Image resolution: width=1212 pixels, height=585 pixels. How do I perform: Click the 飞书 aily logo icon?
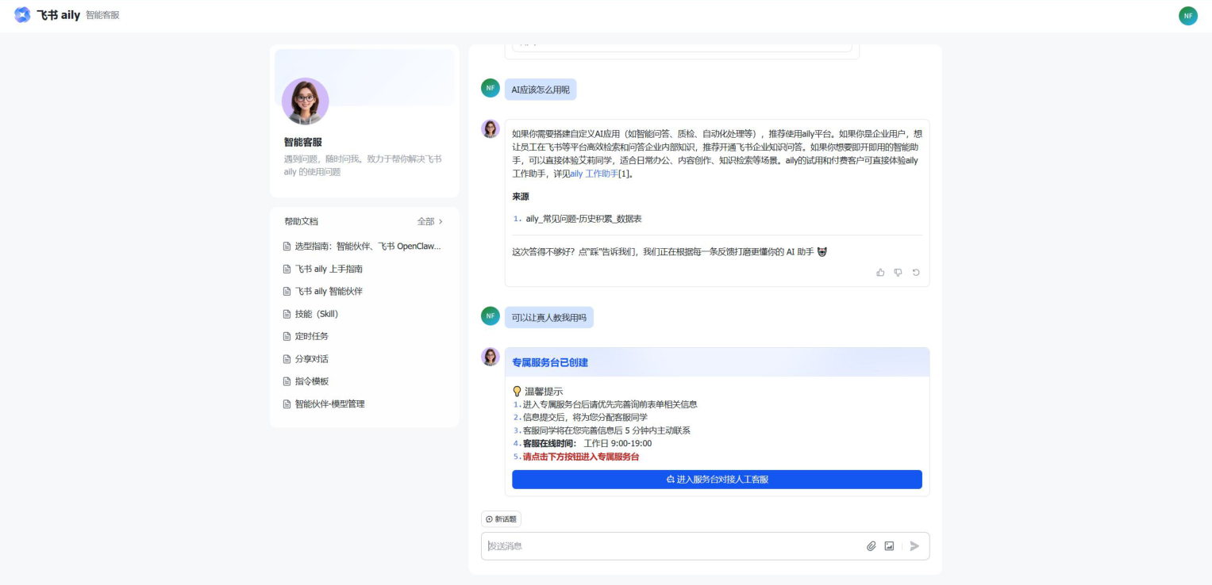tap(22, 15)
